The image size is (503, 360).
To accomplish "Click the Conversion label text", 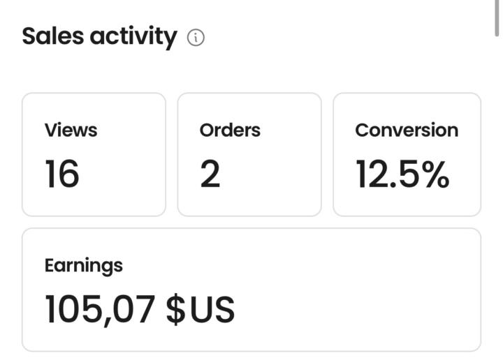I will (x=407, y=130).
